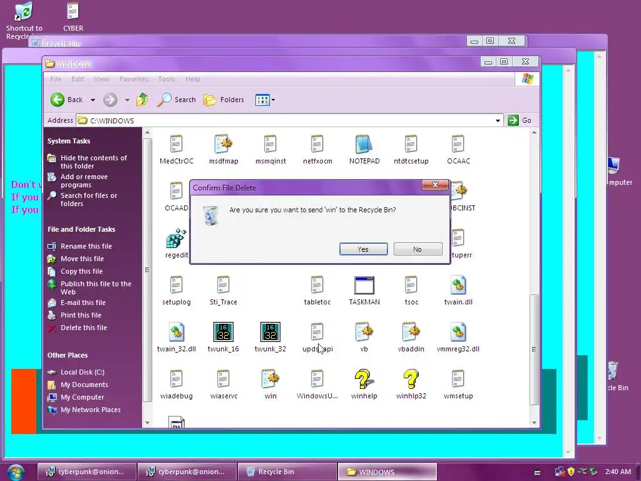641x481 pixels.
Task: Select the vb settings file icon
Action: (364, 332)
